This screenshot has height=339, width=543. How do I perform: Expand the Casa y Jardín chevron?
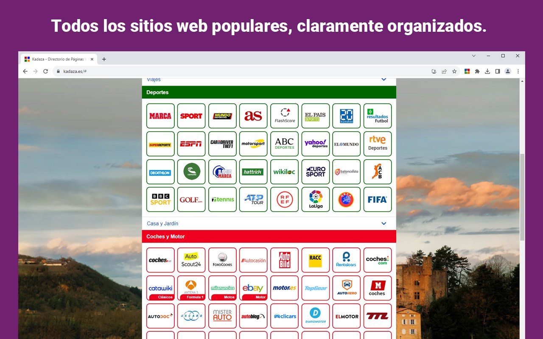coord(384,224)
